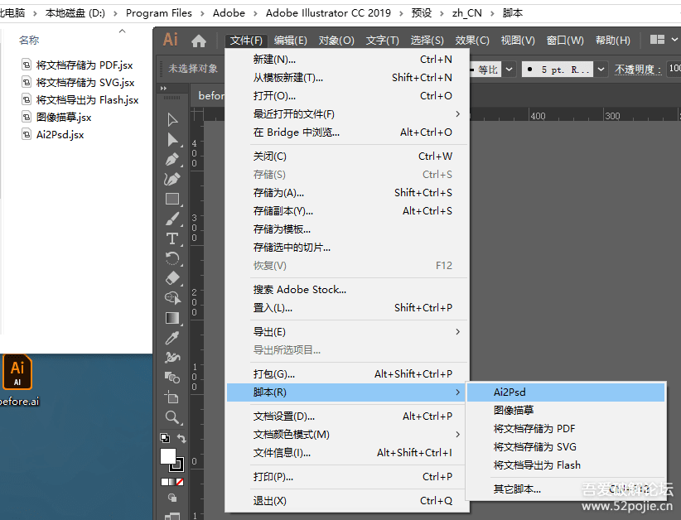Viewport: 681px width, 520px height.
Task: Swap fill and stroke colors
Action: coord(181,438)
